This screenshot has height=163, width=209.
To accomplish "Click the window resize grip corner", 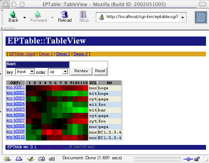I will point(206,160).
